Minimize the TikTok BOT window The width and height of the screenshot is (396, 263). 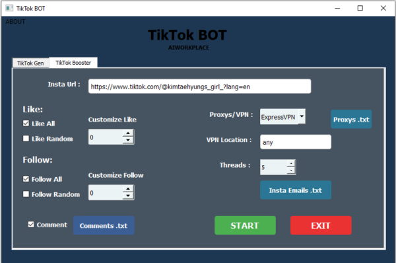click(337, 9)
